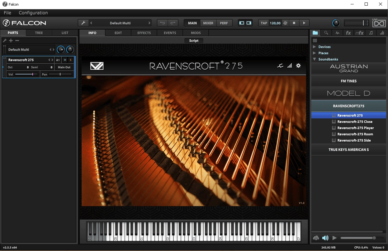
Task: Open the Model D soundbank
Action: point(349,93)
